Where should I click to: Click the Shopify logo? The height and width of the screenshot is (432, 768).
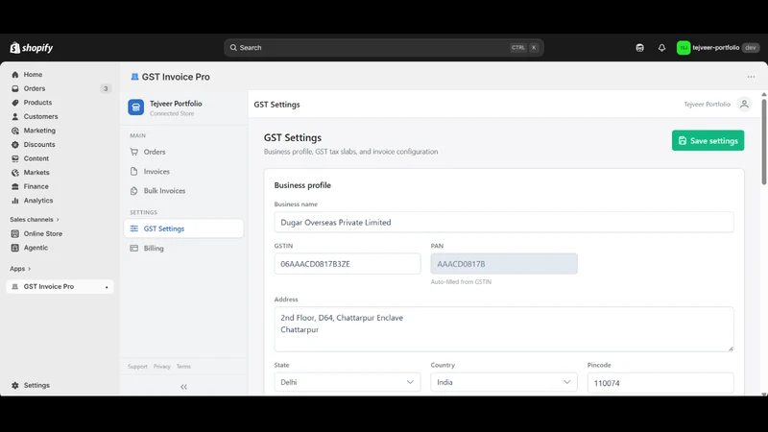click(x=32, y=47)
